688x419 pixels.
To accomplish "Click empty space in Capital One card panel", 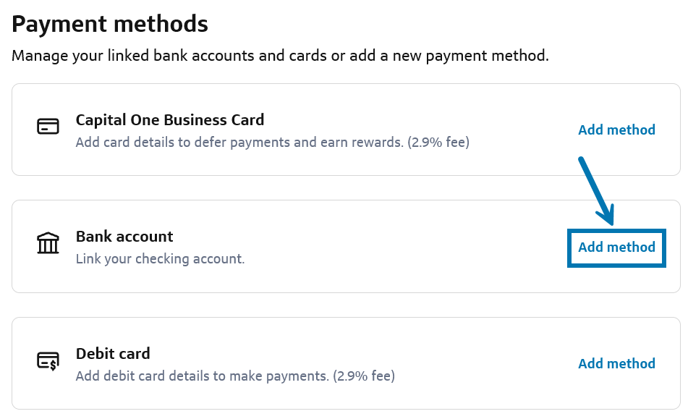I will coord(521,156).
